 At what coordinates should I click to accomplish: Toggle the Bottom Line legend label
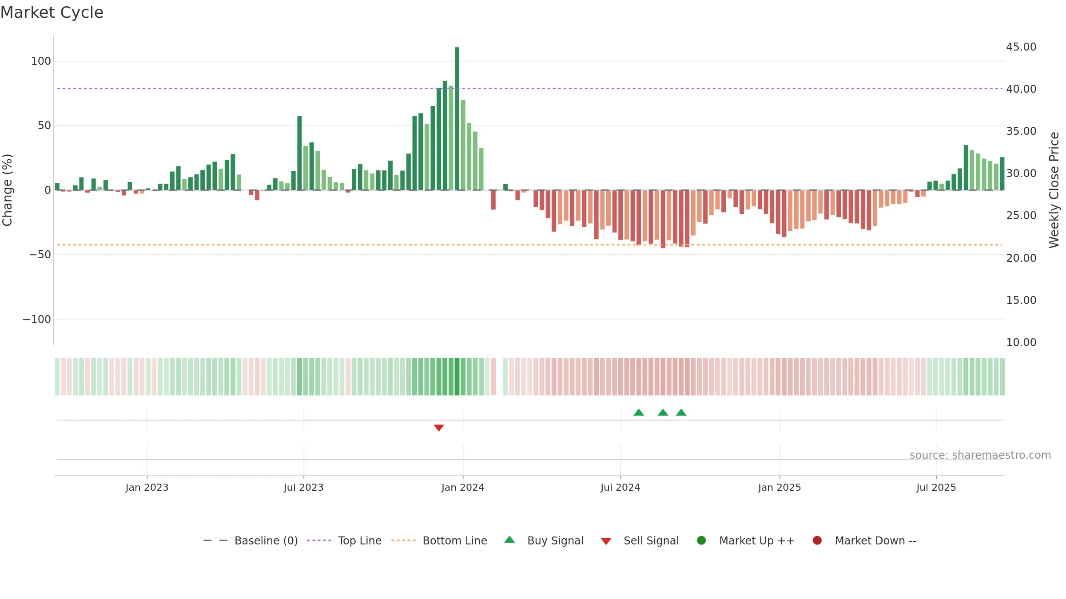(455, 540)
